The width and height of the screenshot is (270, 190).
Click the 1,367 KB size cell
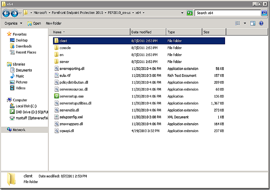[x=217, y=103]
